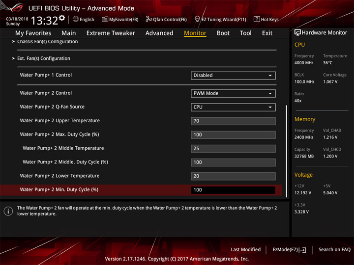Click Water Pump+ 1 Control label
354x265 pixels.
point(46,75)
